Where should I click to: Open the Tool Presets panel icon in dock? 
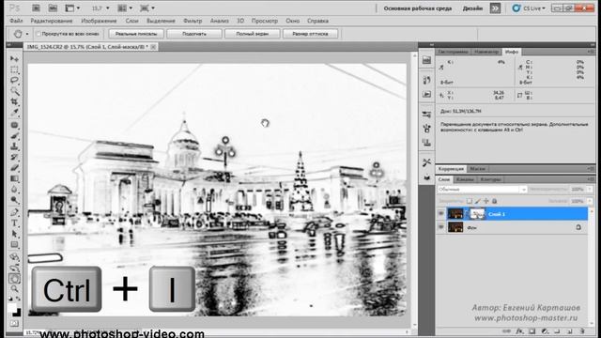[426, 162]
